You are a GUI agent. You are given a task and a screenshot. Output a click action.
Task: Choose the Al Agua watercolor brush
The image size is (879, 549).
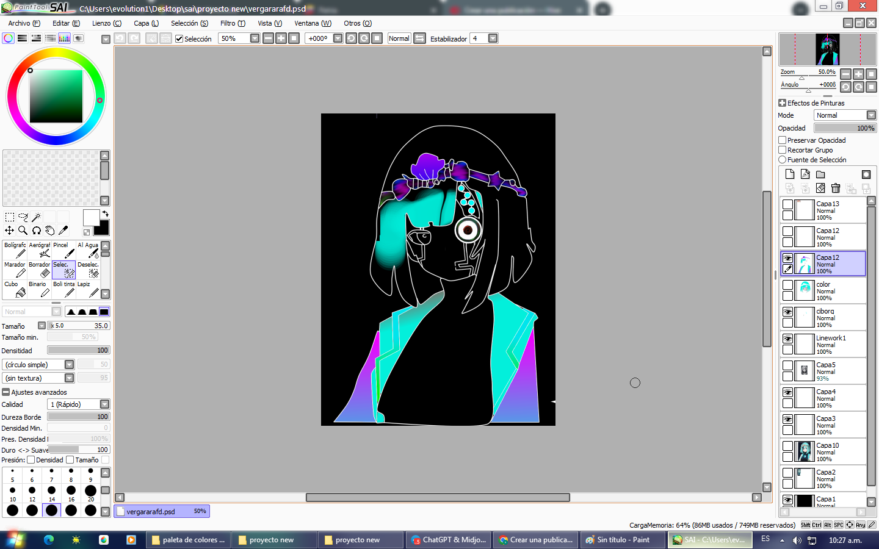[88, 250]
